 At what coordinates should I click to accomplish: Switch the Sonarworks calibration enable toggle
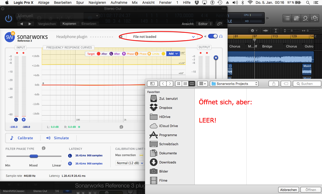click(213, 36)
